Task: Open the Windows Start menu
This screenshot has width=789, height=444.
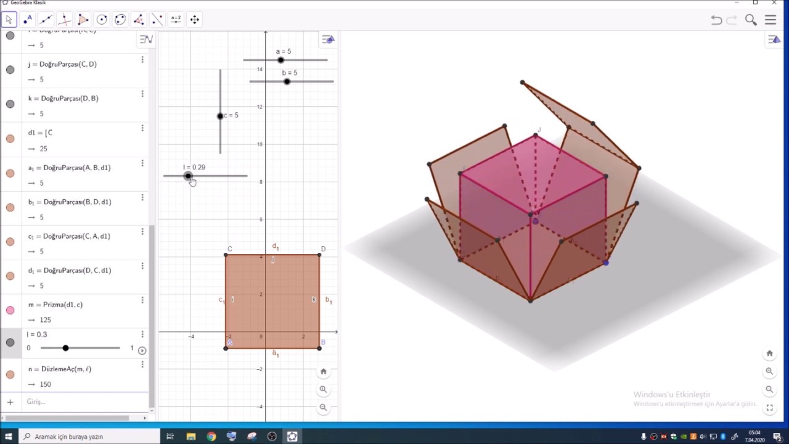Action: pos(9,437)
